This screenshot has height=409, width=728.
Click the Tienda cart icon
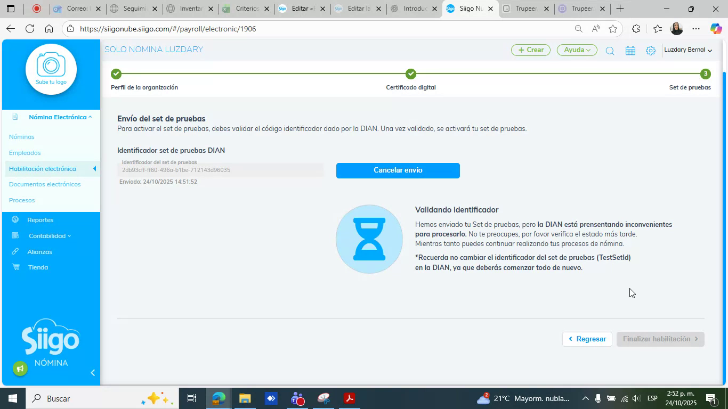click(x=15, y=267)
